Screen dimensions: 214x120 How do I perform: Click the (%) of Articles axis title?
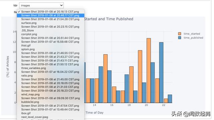8,67
